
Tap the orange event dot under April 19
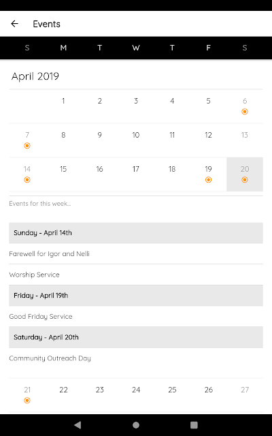(209, 180)
